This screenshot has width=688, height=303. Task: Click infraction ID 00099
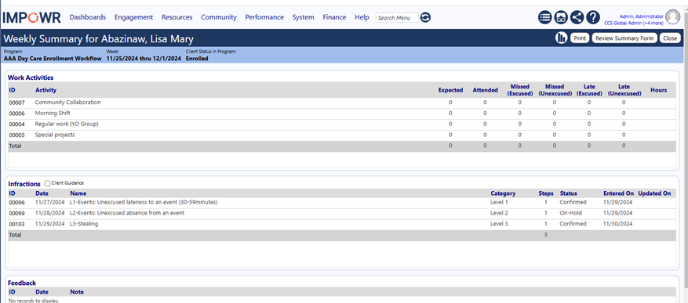[x=16, y=213]
